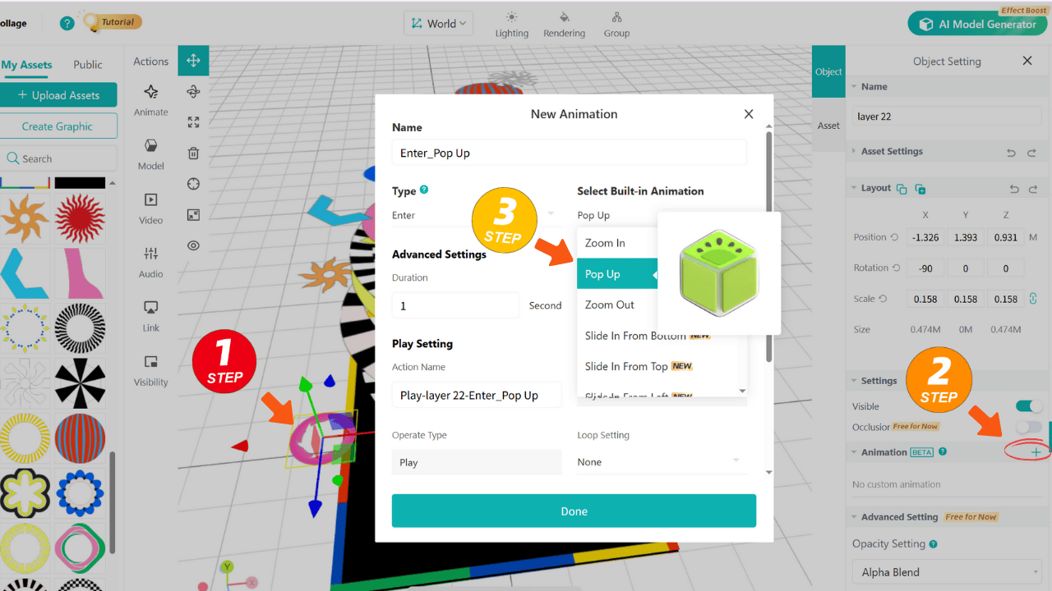This screenshot has height=591, width=1052.
Task: Enable the Occlusion toggle
Action: [1027, 427]
